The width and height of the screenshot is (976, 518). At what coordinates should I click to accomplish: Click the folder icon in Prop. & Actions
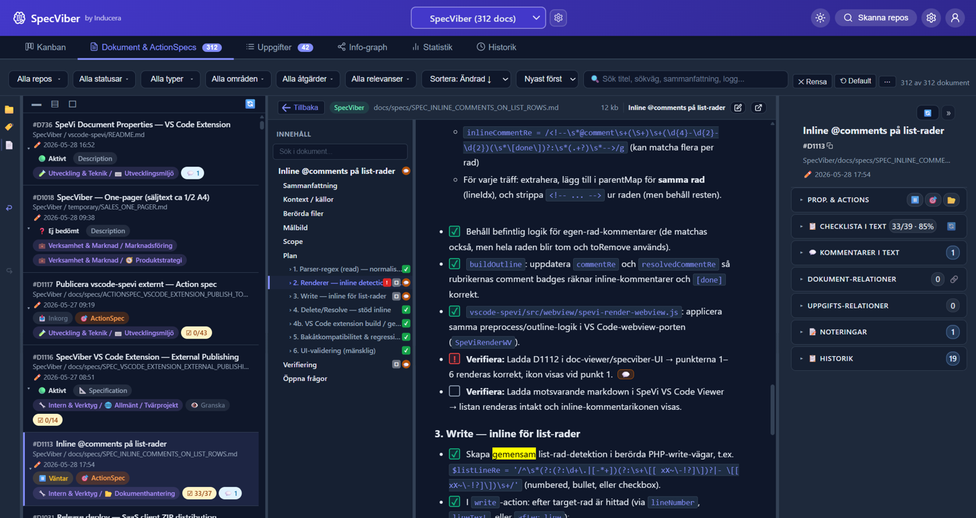pos(951,200)
